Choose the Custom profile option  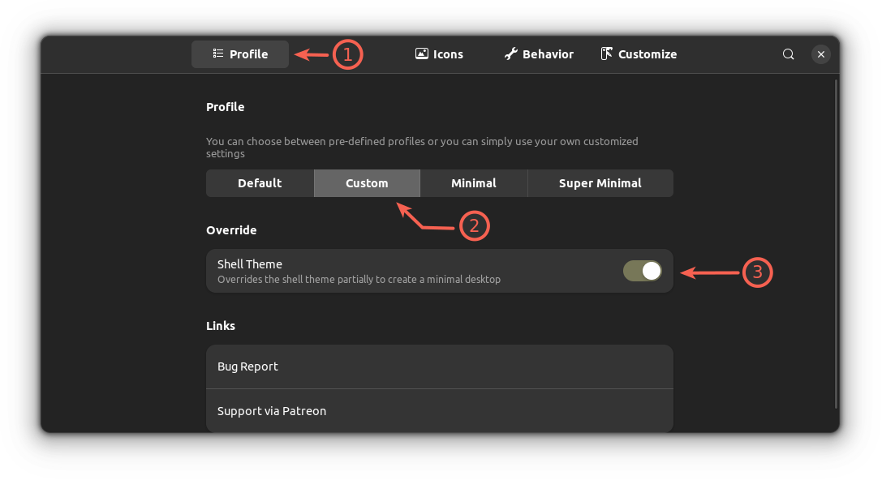coord(367,183)
